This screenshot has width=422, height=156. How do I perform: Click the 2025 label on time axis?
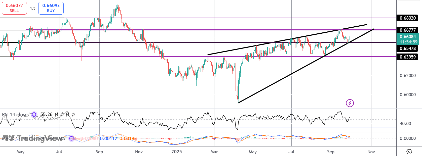[x=176, y=152]
